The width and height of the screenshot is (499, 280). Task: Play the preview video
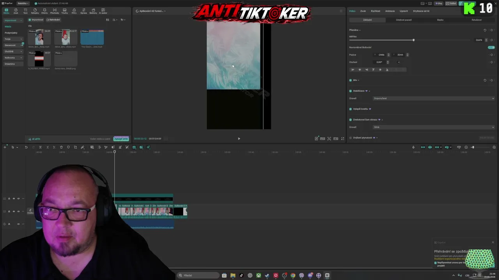point(239,138)
